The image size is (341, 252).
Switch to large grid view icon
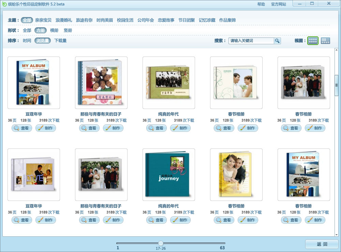coord(313,41)
